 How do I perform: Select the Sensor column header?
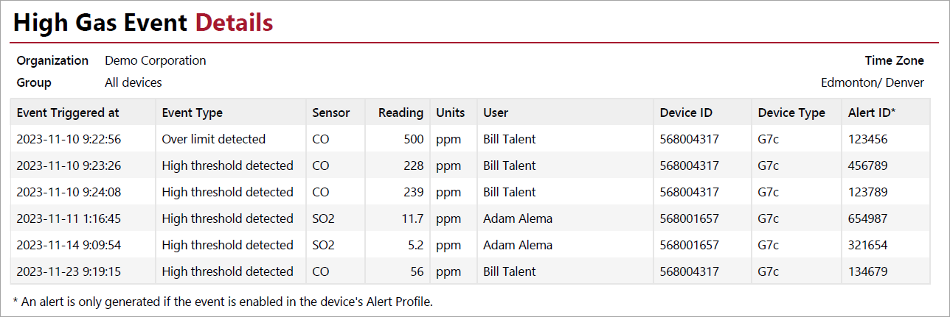tap(330, 113)
